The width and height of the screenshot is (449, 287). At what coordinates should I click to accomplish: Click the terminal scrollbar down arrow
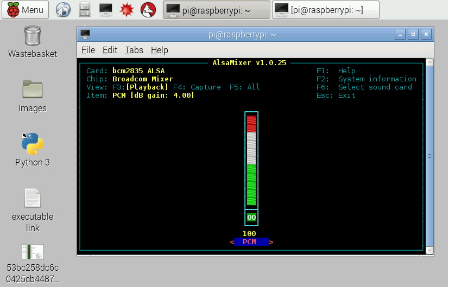tap(429, 250)
